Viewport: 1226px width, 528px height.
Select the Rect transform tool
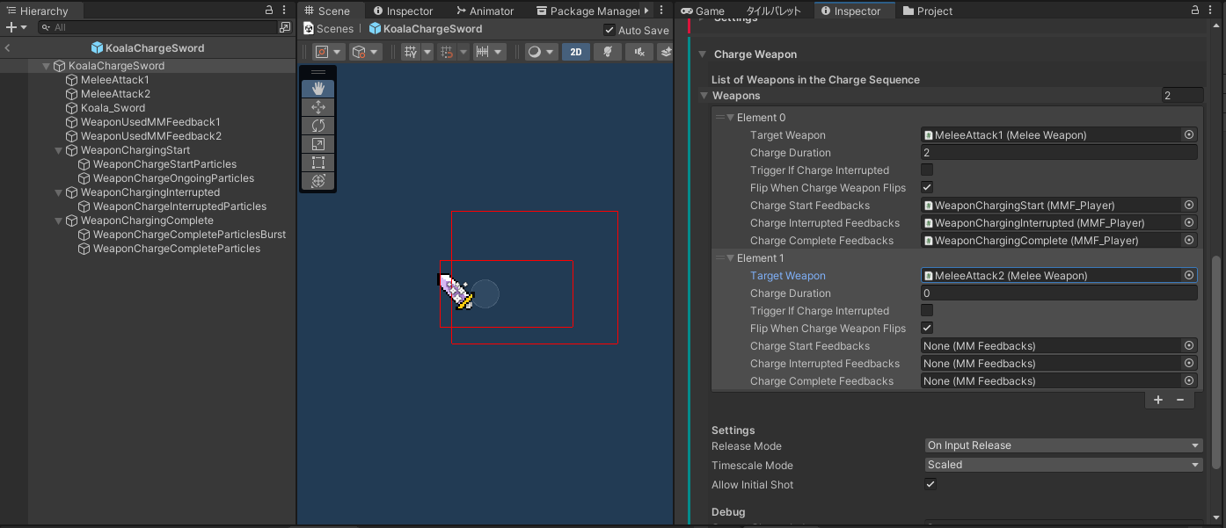point(318,163)
